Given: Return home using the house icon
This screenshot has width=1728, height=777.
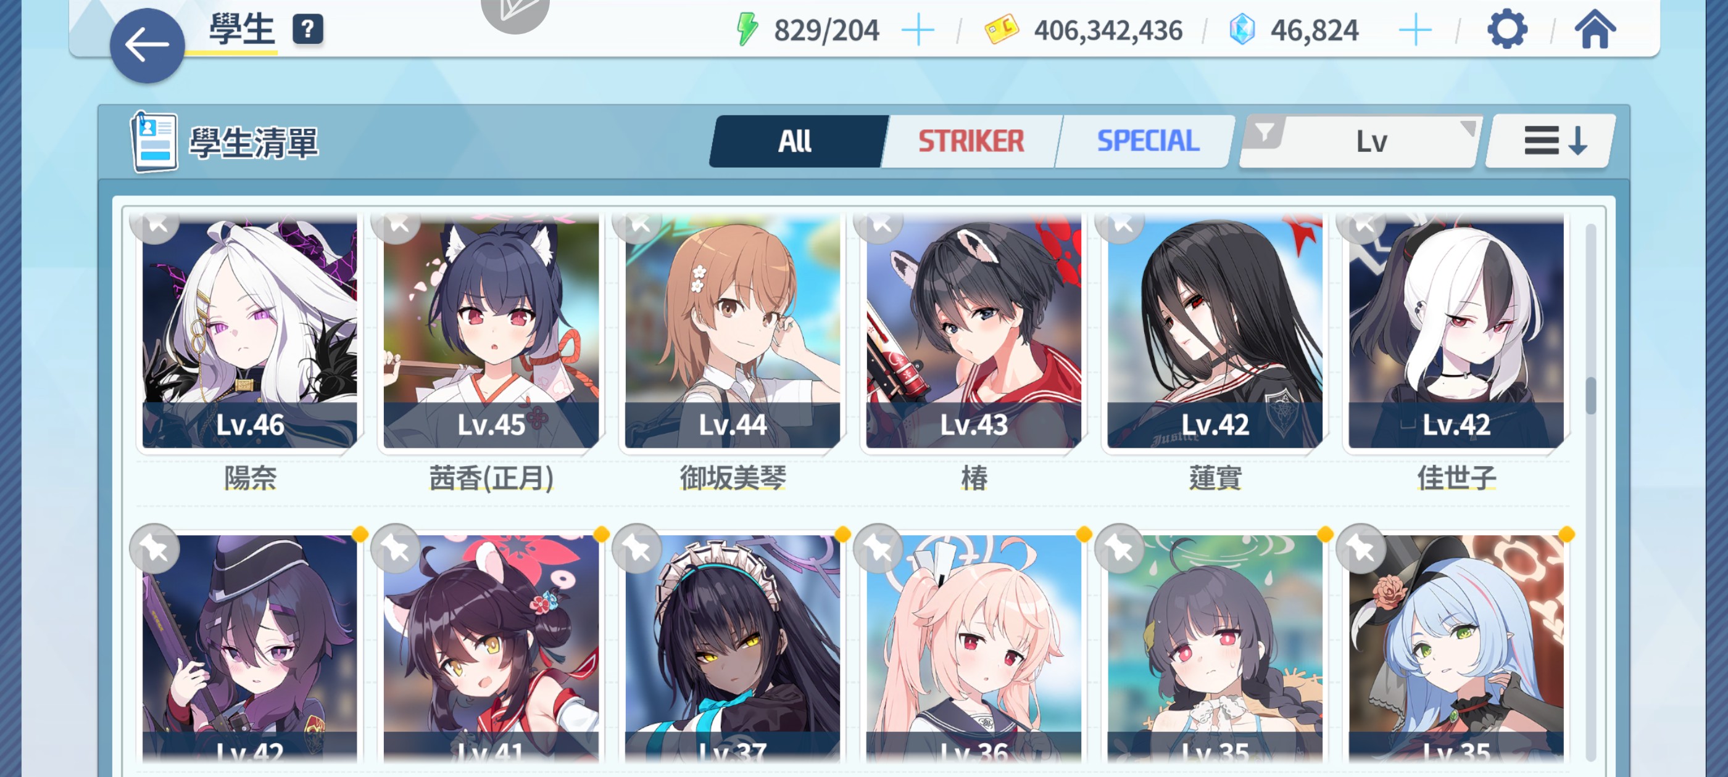Looking at the screenshot, I should pos(1595,30).
